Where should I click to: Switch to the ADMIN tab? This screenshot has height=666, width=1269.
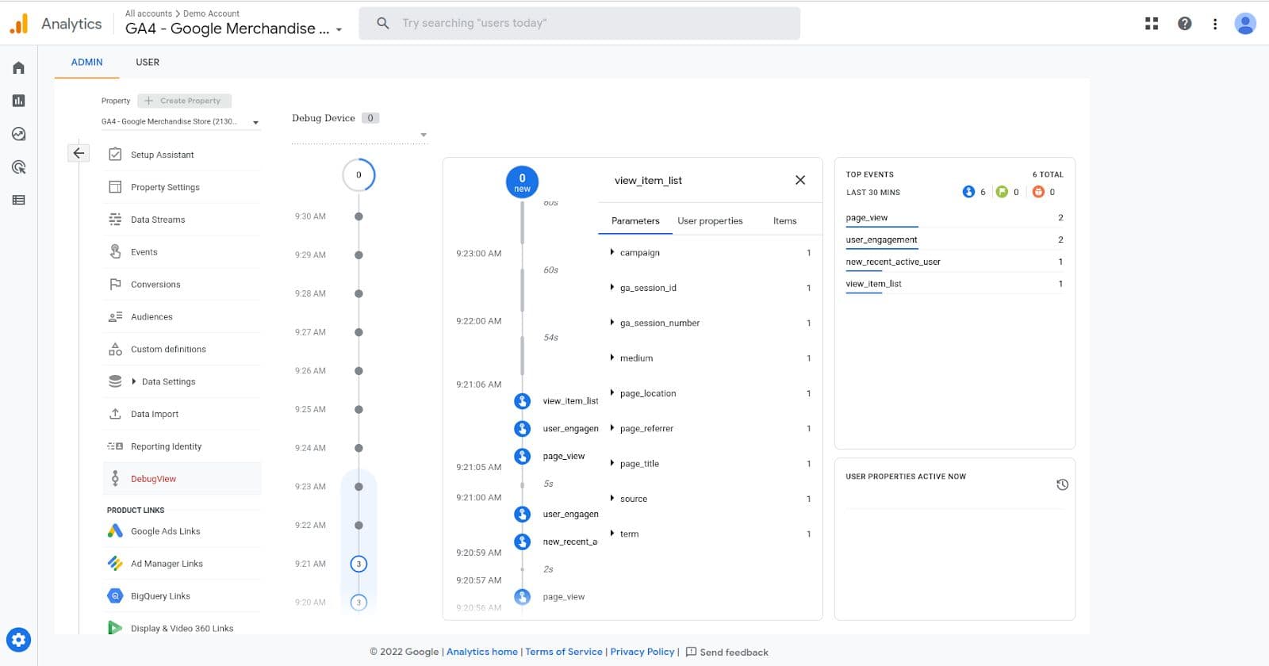(x=86, y=62)
